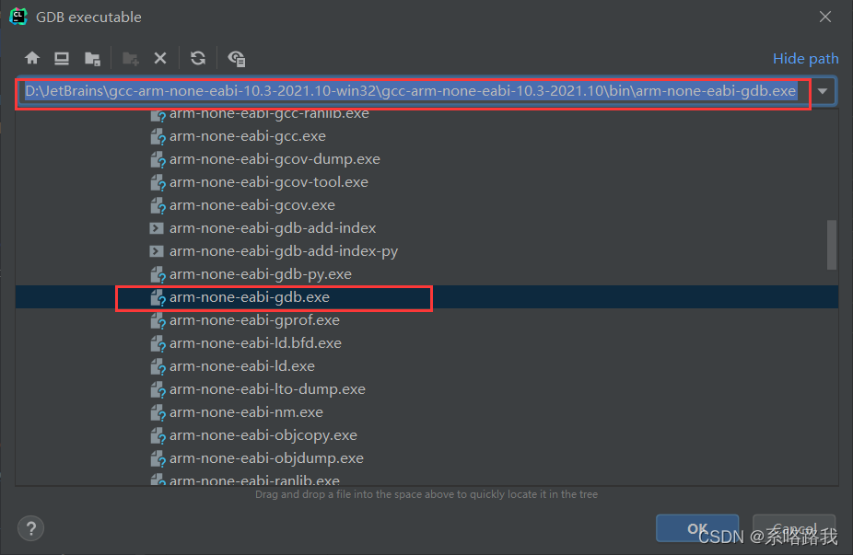Click Hide path link
This screenshot has height=555, width=853.
point(805,59)
